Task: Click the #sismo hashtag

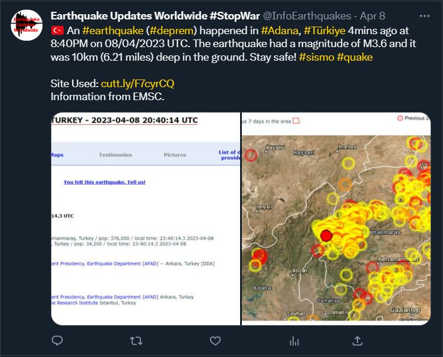Action: click(x=316, y=57)
